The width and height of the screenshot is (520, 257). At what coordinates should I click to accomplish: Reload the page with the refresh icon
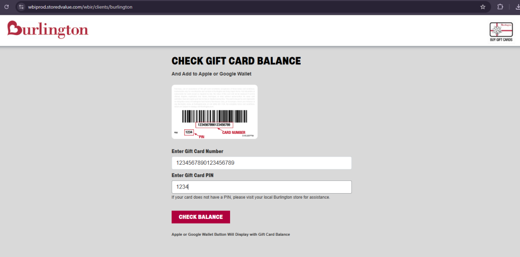[x=6, y=7]
